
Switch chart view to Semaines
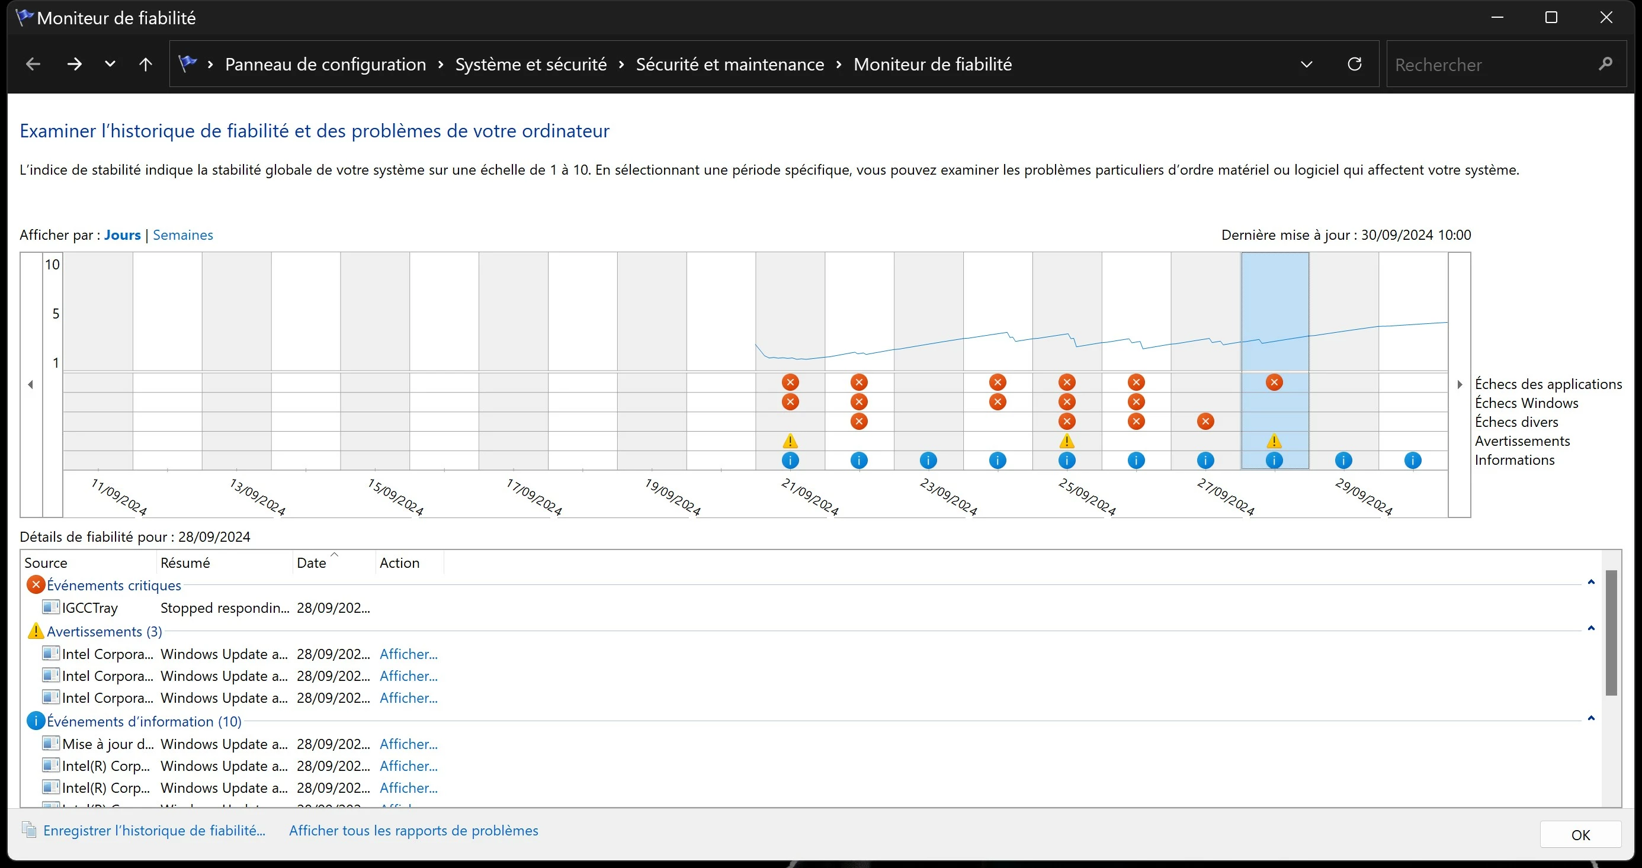pos(183,235)
